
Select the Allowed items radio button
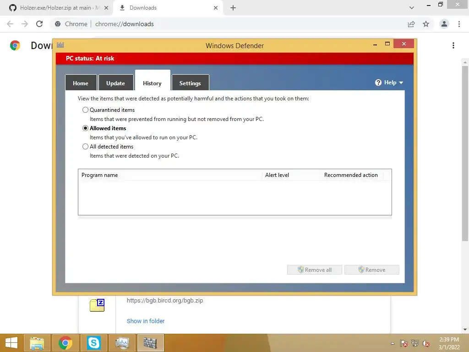pyautogui.click(x=85, y=128)
